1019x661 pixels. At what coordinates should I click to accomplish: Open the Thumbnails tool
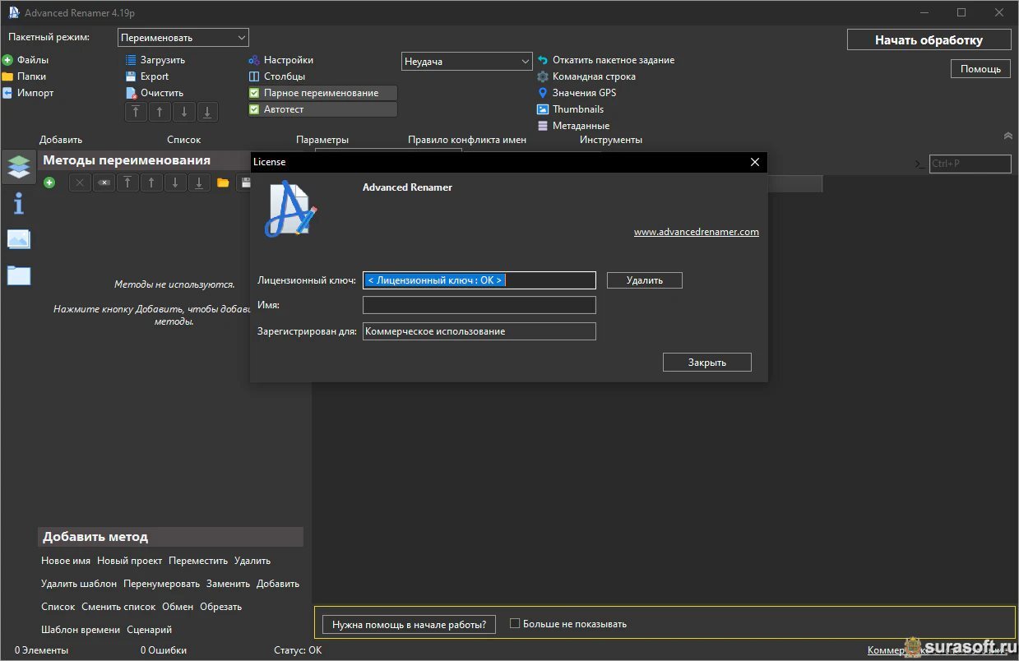tap(577, 109)
